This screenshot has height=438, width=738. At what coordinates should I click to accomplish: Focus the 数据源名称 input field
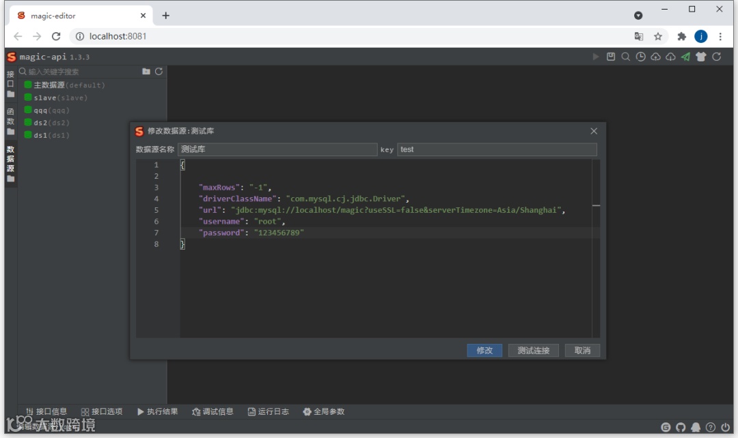coord(277,149)
